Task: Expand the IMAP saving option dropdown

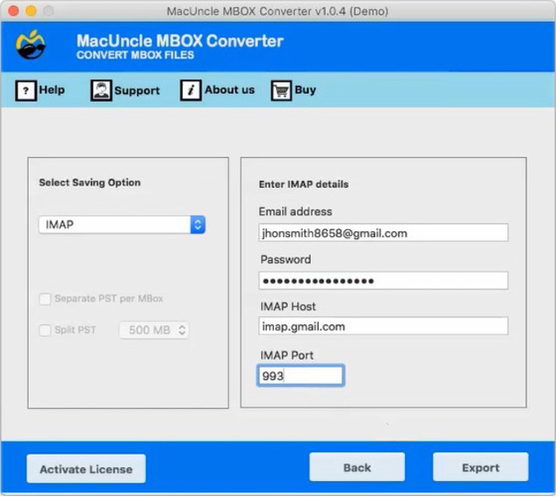Action: 122,225
